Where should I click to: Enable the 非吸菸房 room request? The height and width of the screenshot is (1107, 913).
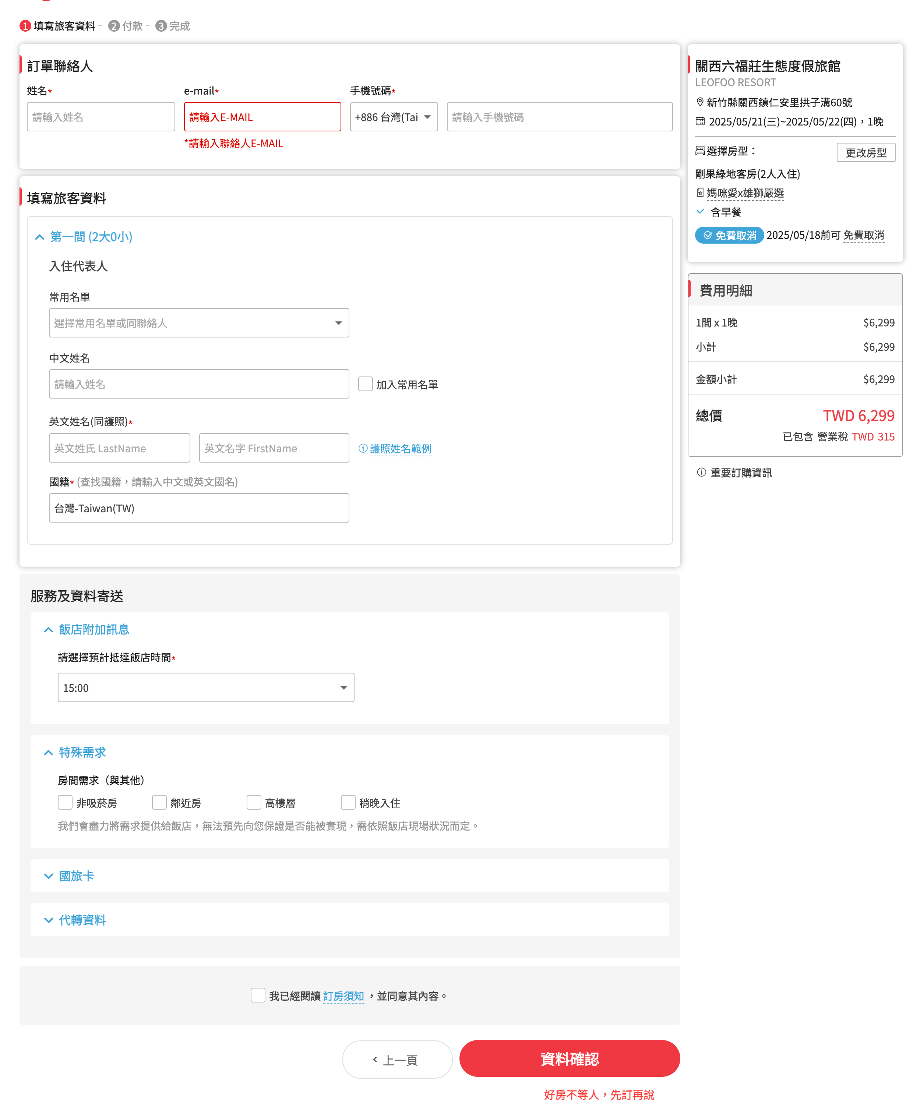click(x=65, y=802)
